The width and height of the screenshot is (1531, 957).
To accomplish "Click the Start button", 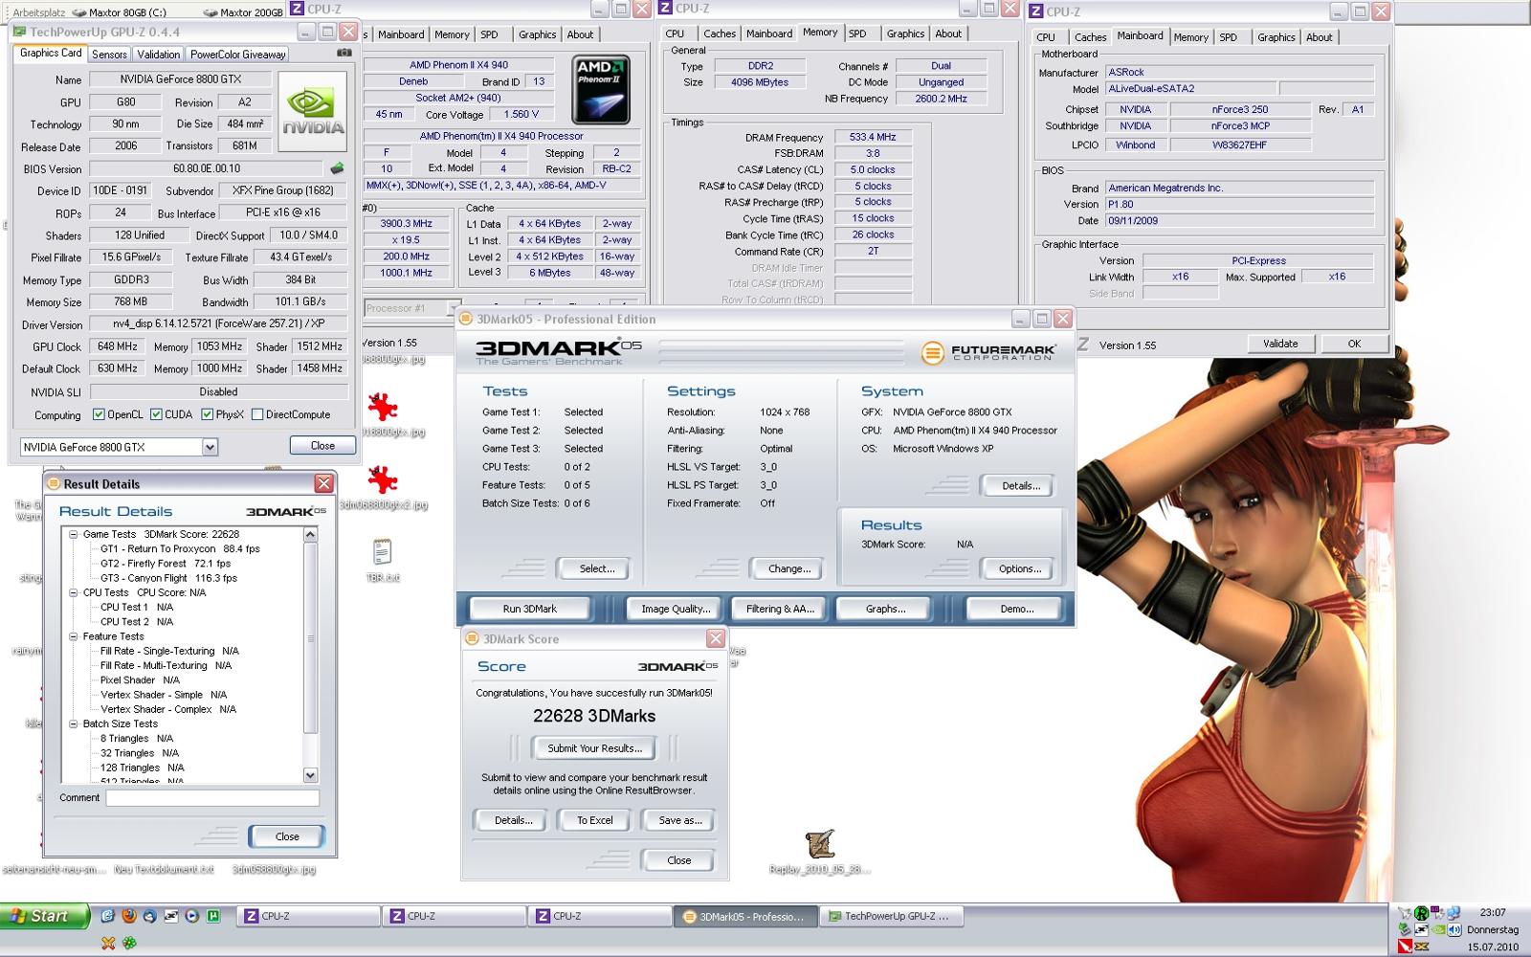I will click(x=45, y=916).
